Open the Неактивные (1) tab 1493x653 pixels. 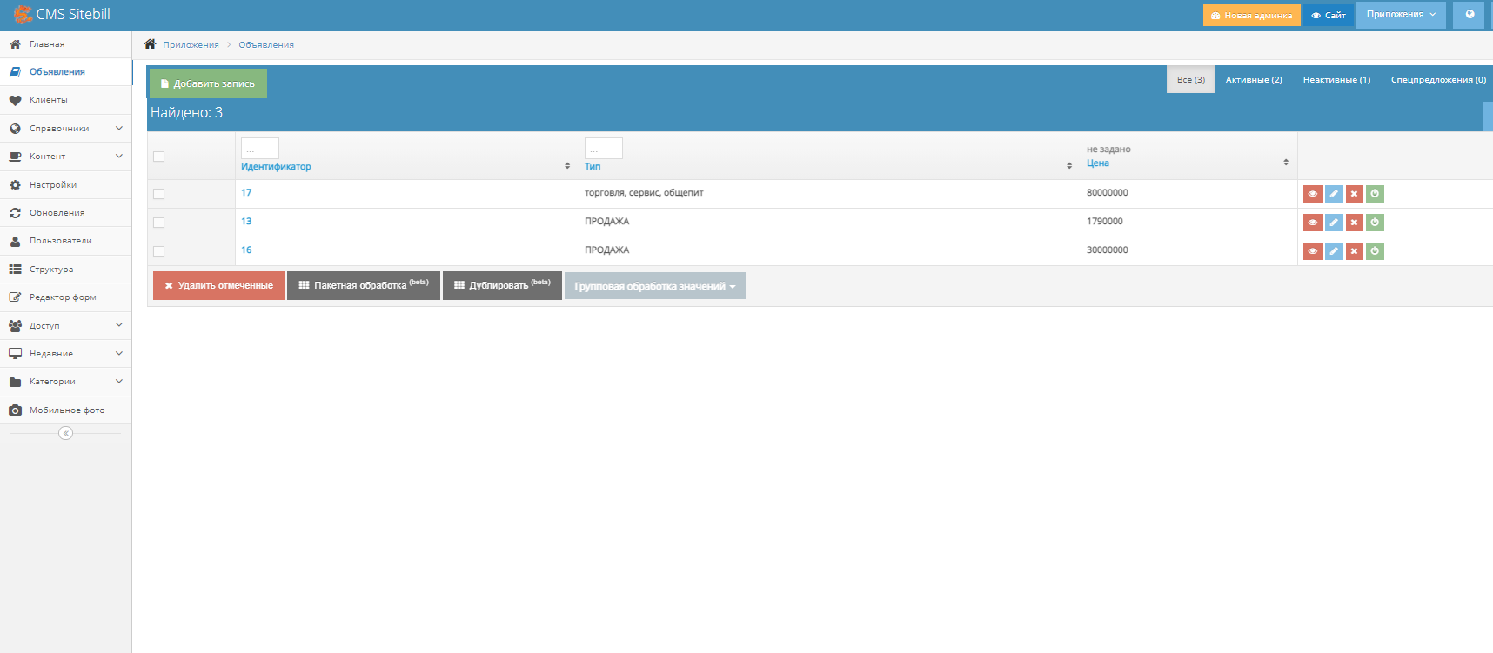1336,80
